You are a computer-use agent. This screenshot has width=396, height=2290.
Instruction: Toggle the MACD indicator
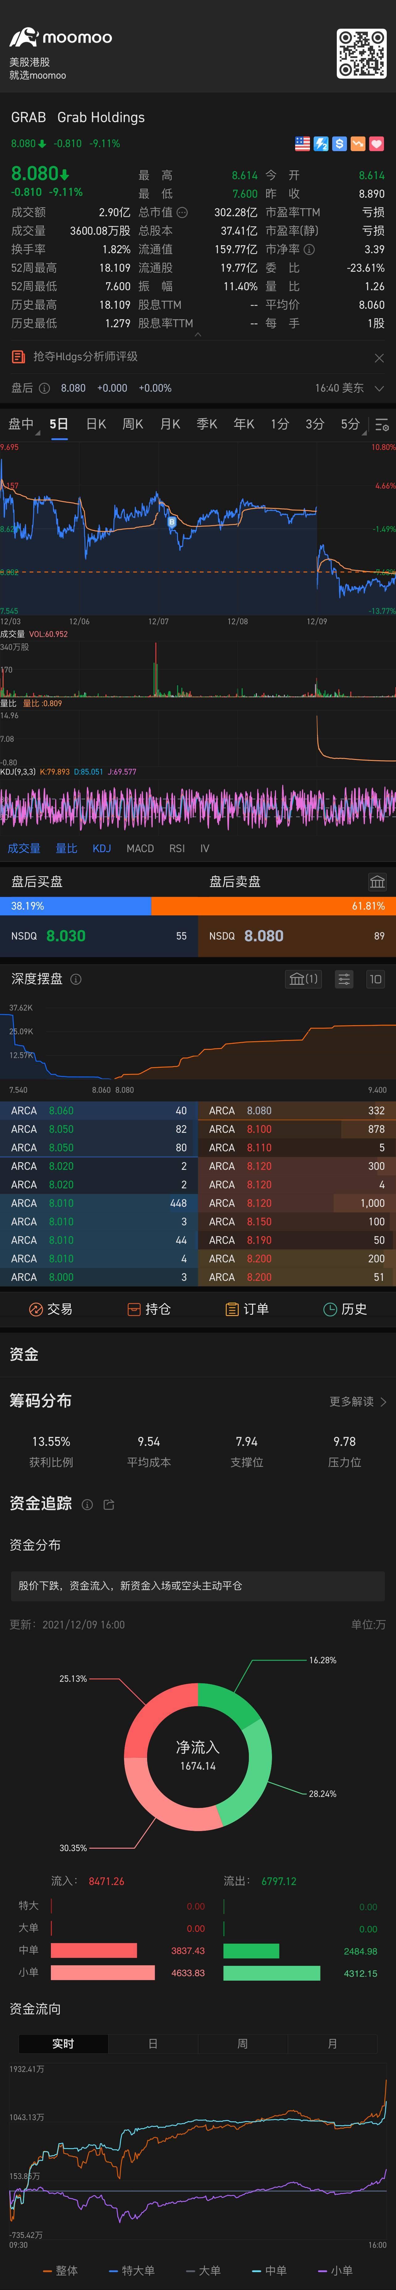point(140,848)
